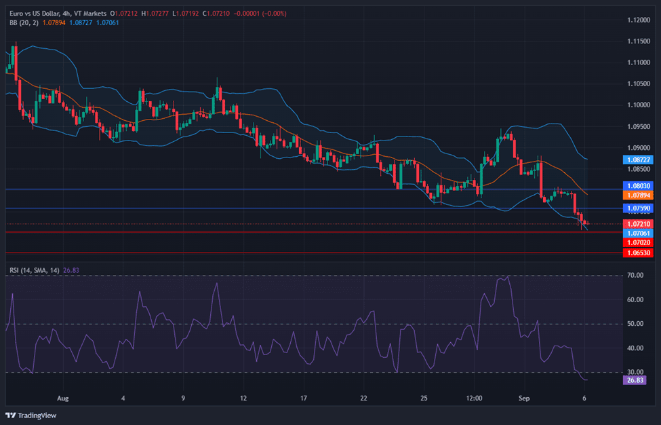
Task: Click the orange 1.07894 basis price label
Action: click(x=637, y=195)
